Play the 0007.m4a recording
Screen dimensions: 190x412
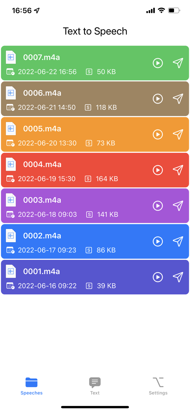pyautogui.click(x=158, y=63)
